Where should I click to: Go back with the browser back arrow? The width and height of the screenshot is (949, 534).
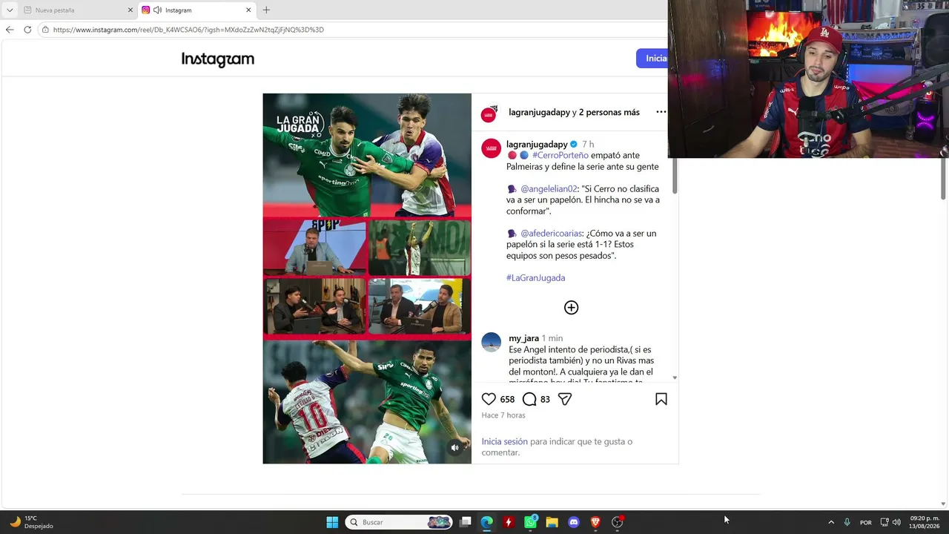click(x=10, y=30)
